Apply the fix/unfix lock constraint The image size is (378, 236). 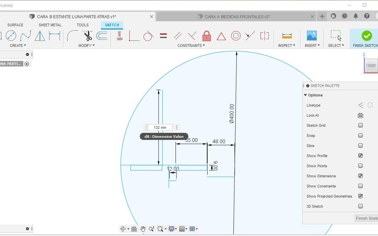tap(207, 36)
